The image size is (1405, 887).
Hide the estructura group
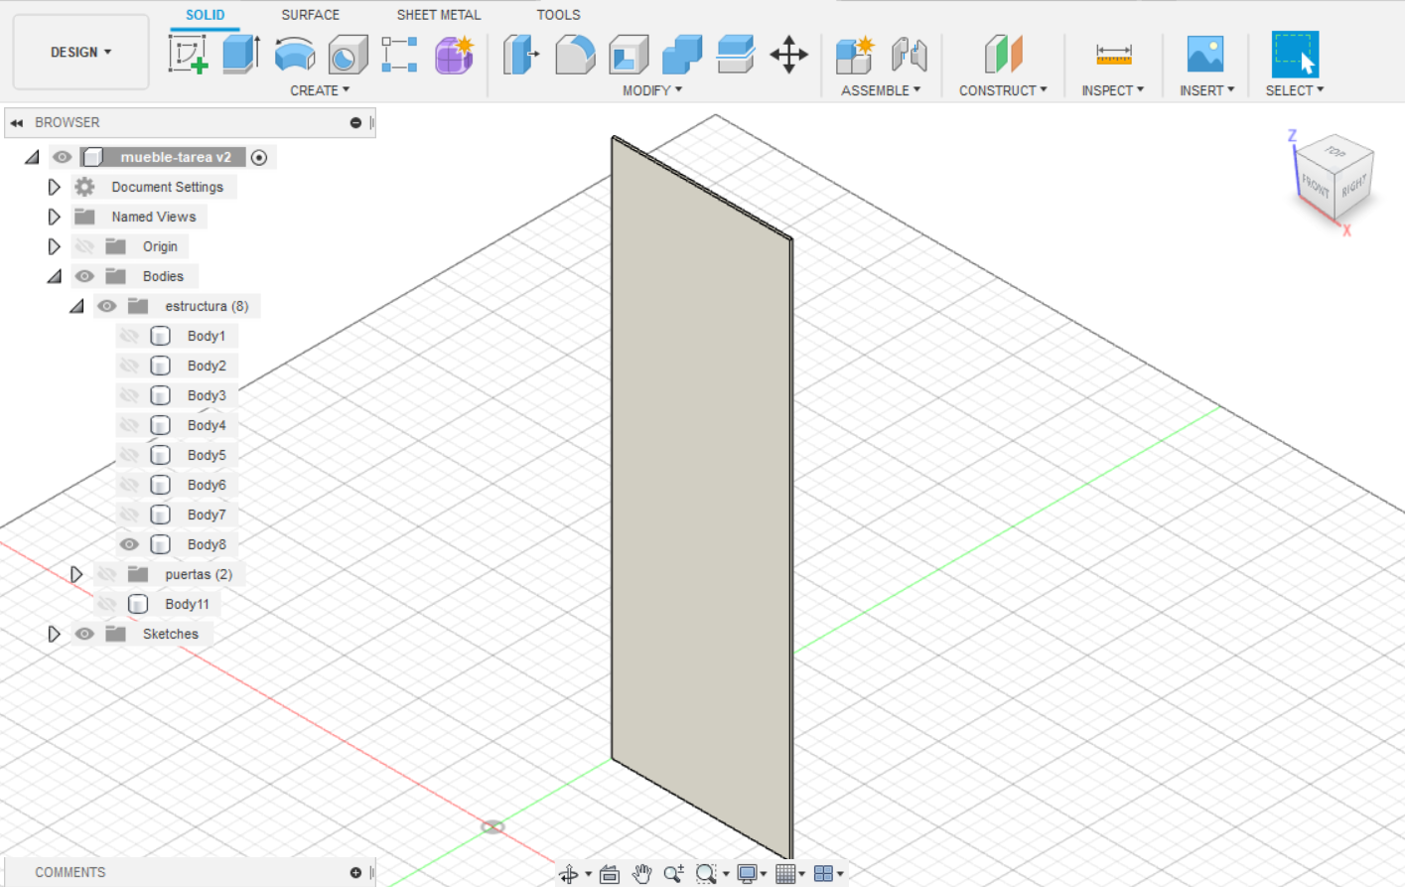(107, 306)
